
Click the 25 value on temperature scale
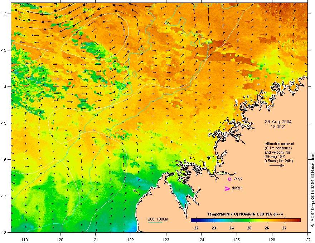[x=249, y=228]
